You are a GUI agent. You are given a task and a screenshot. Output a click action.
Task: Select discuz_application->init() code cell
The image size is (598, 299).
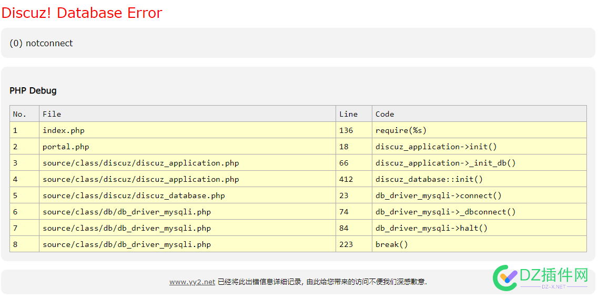[479, 147]
